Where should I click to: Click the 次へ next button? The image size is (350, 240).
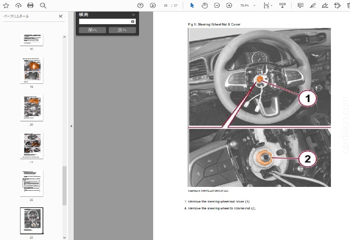122,30
